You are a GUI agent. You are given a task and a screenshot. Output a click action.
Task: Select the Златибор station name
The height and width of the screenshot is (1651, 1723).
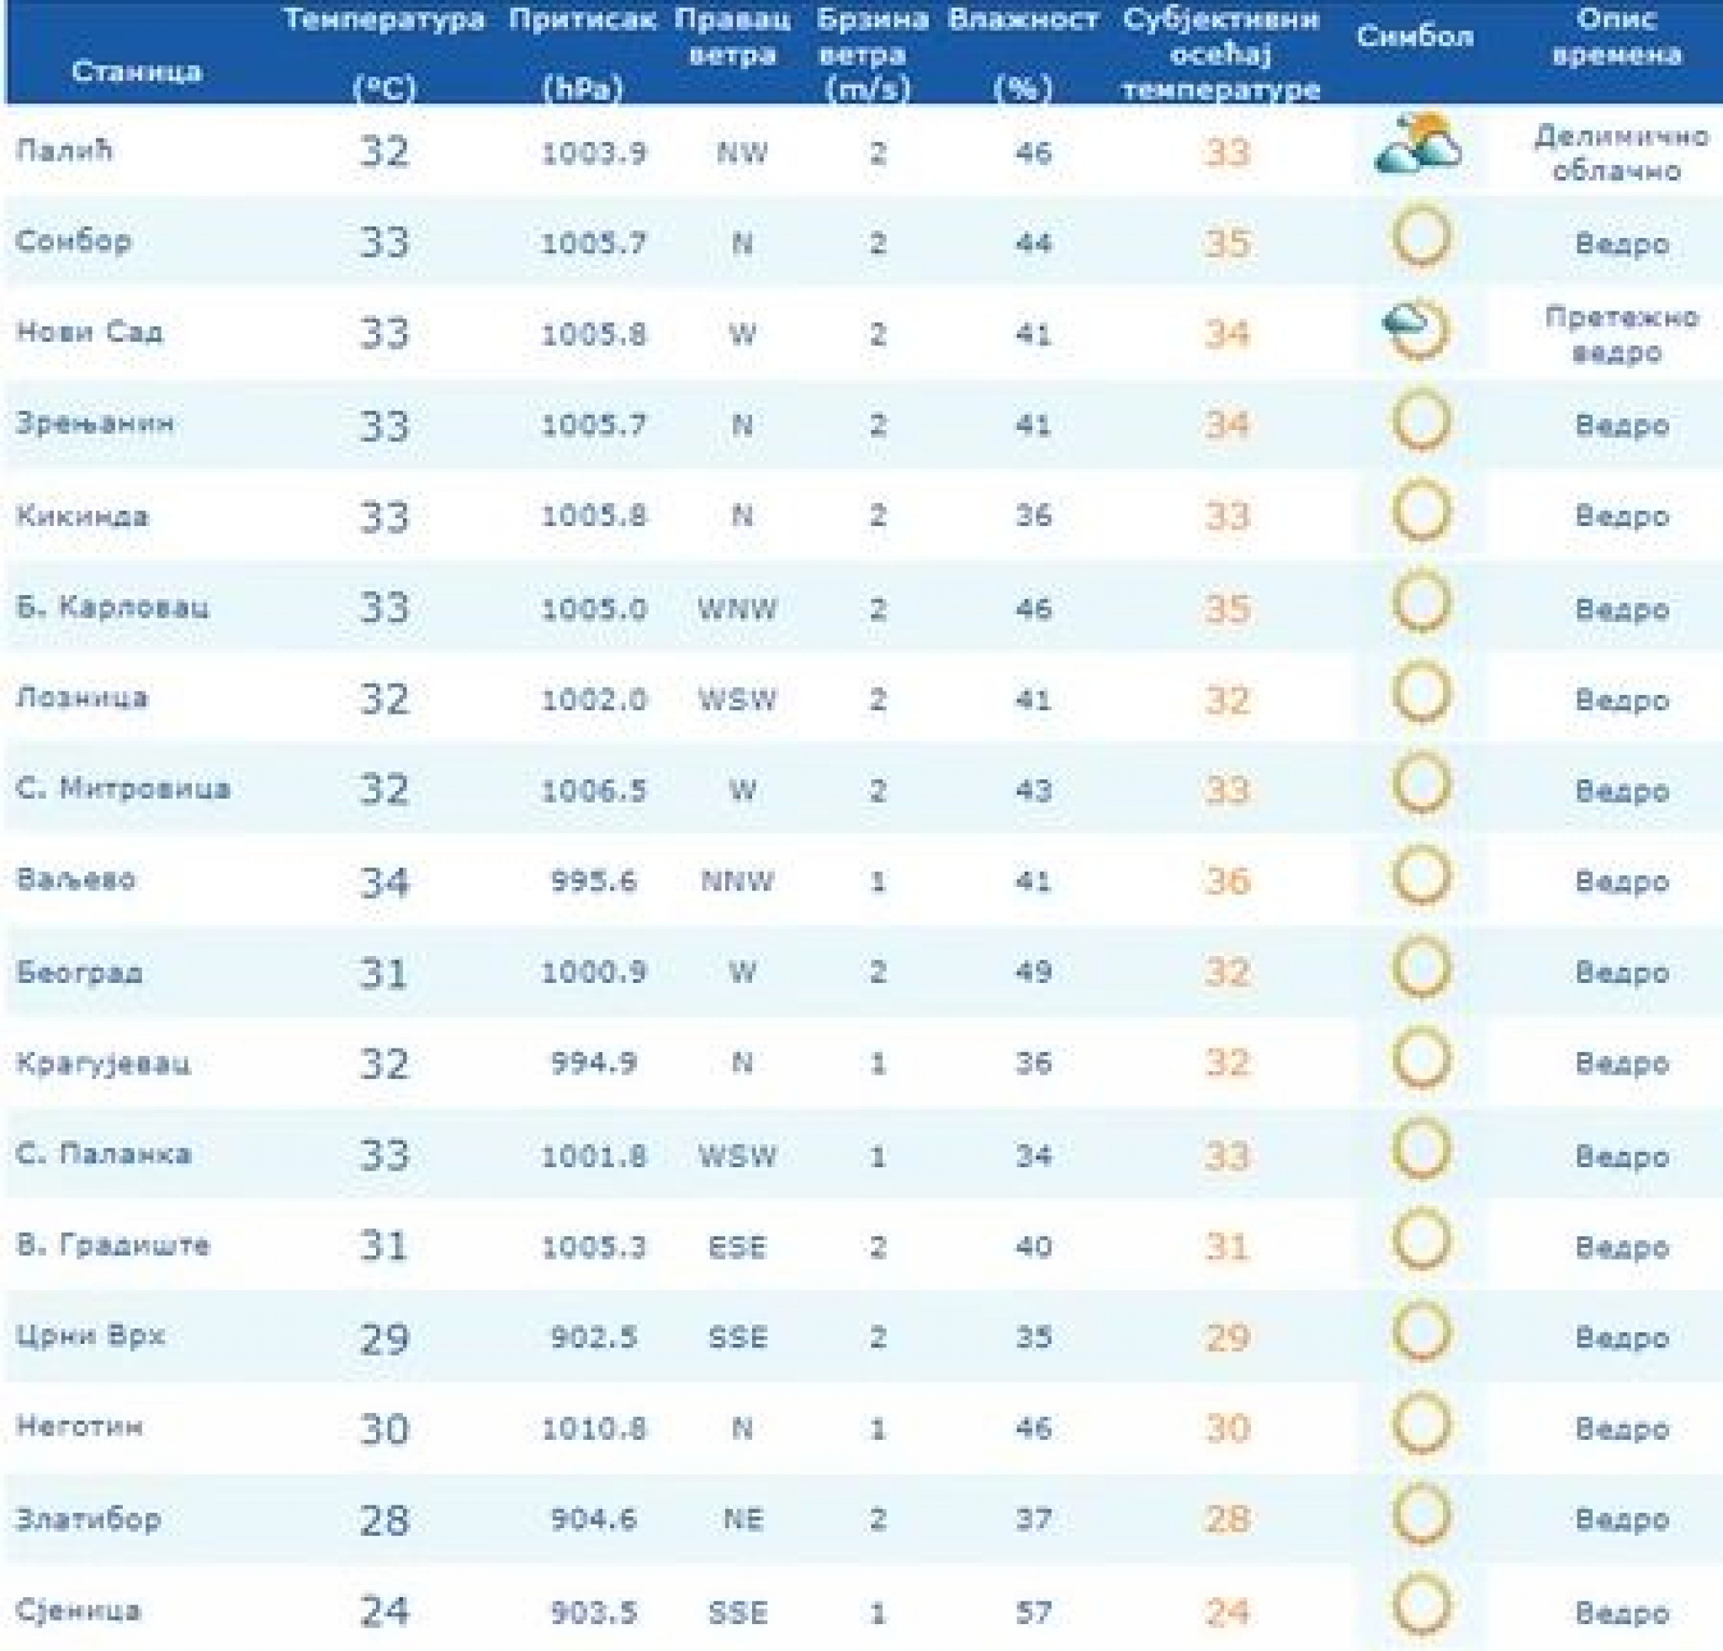coord(87,1520)
